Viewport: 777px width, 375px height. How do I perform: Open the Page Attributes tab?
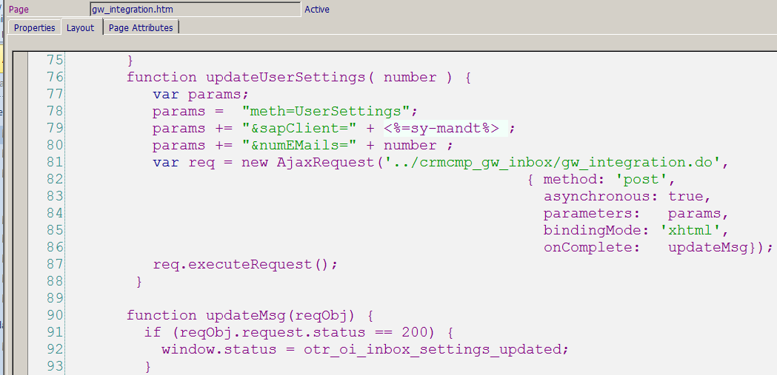pyautogui.click(x=141, y=27)
